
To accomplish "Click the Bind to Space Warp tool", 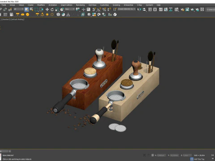I will tap(10, 9).
